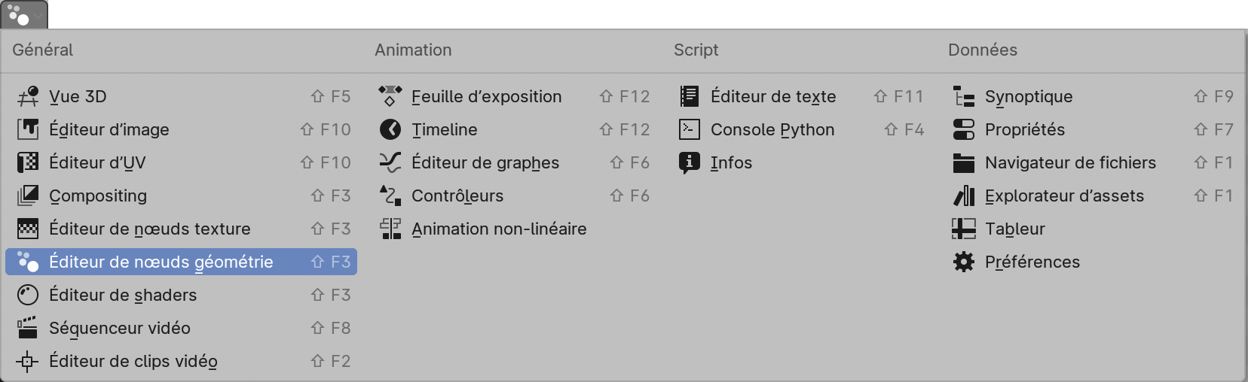Open the Navigateur de fichiers
1248x382 pixels.
1069,162
